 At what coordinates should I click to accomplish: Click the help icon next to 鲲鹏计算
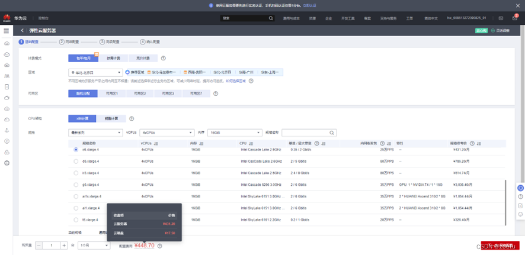(132, 119)
